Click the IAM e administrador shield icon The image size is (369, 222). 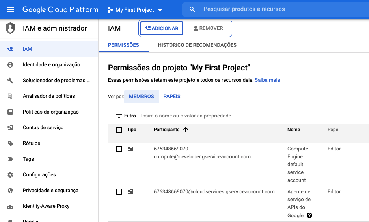tap(10, 28)
